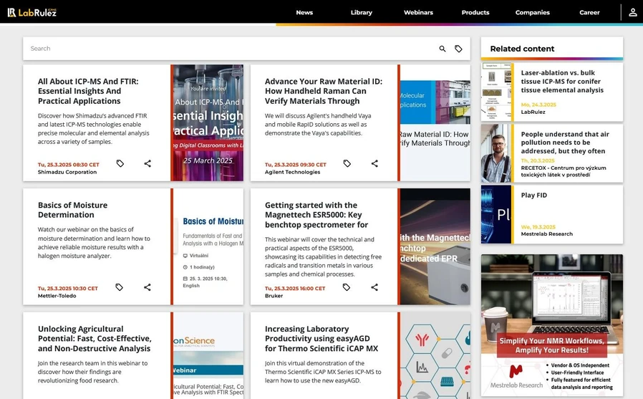Open the News menu
This screenshot has height=399, width=643.
point(304,12)
